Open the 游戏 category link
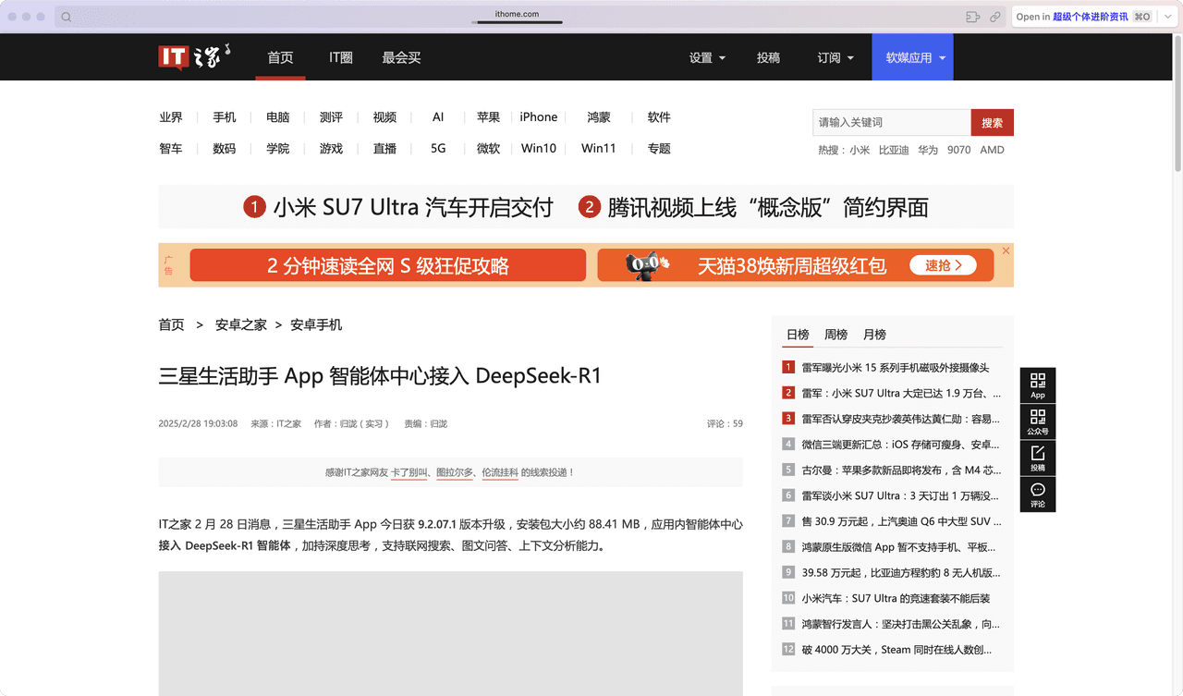 331,148
